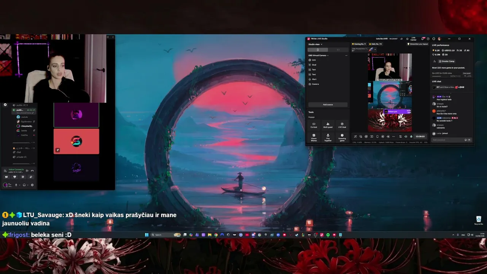Image resolution: width=487 pixels, height=274 pixels.
Task: Expand the Daily Mission rocket dropdown arrow
Action: click(x=375, y=49)
